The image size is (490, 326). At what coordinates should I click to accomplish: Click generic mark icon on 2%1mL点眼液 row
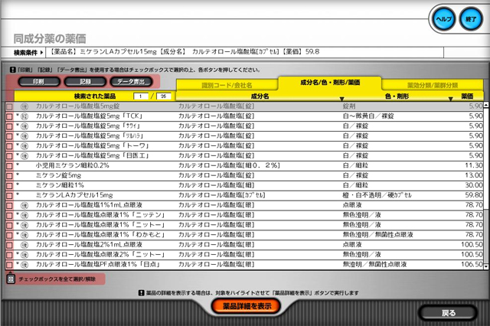24,245
